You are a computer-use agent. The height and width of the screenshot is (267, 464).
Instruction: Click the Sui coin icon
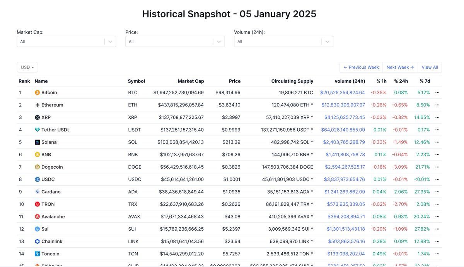point(37,229)
